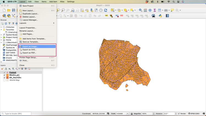The height and width of the screenshot is (116, 206).
Task: Open the Scale dropdown
Action: [127, 114]
